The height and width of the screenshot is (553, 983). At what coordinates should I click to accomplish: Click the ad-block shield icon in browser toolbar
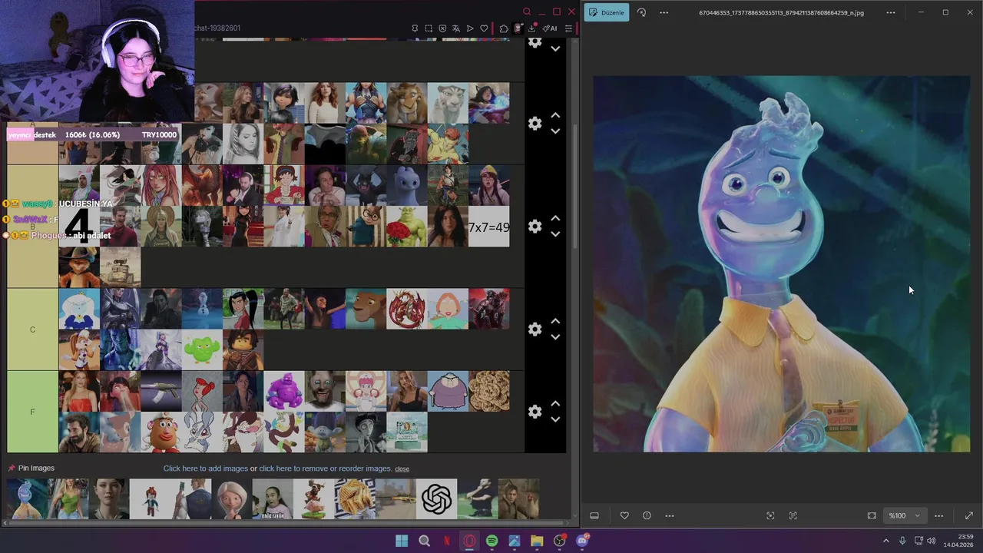(442, 28)
